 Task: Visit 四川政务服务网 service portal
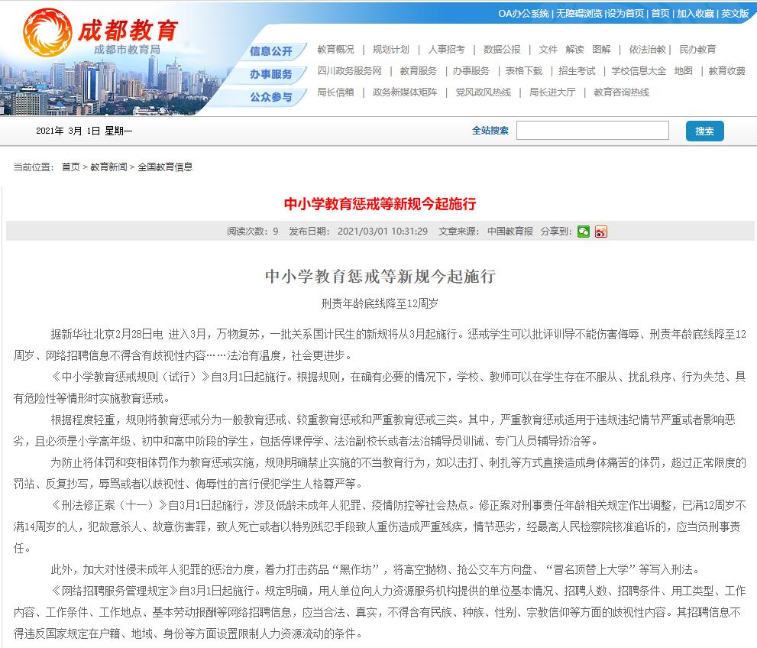pos(351,72)
